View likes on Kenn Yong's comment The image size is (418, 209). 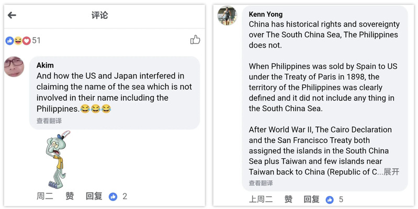tap(334, 200)
